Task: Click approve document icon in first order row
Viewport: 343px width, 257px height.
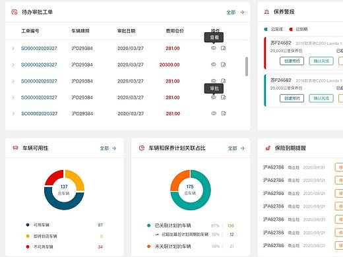Action: (x=223, y=48)
